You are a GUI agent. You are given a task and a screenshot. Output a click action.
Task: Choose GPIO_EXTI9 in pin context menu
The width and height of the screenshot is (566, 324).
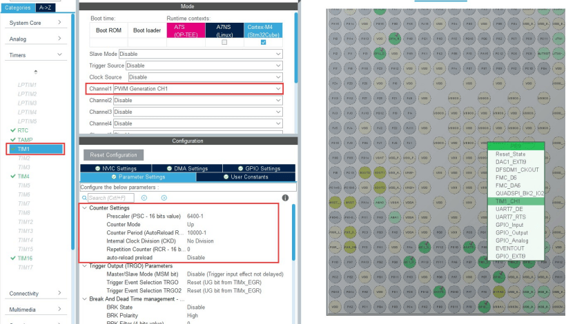point(510,256)
